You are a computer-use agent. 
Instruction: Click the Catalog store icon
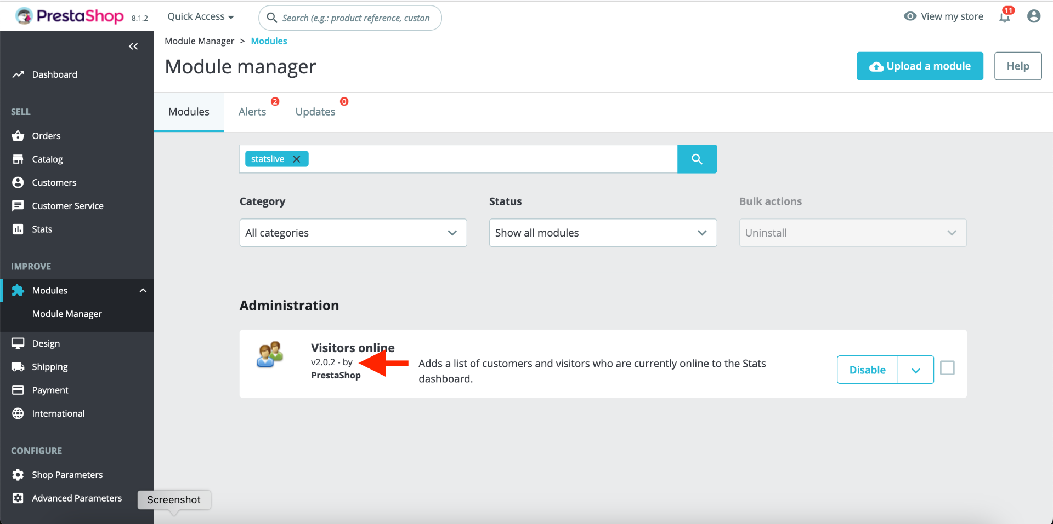[x=18, y=159]
